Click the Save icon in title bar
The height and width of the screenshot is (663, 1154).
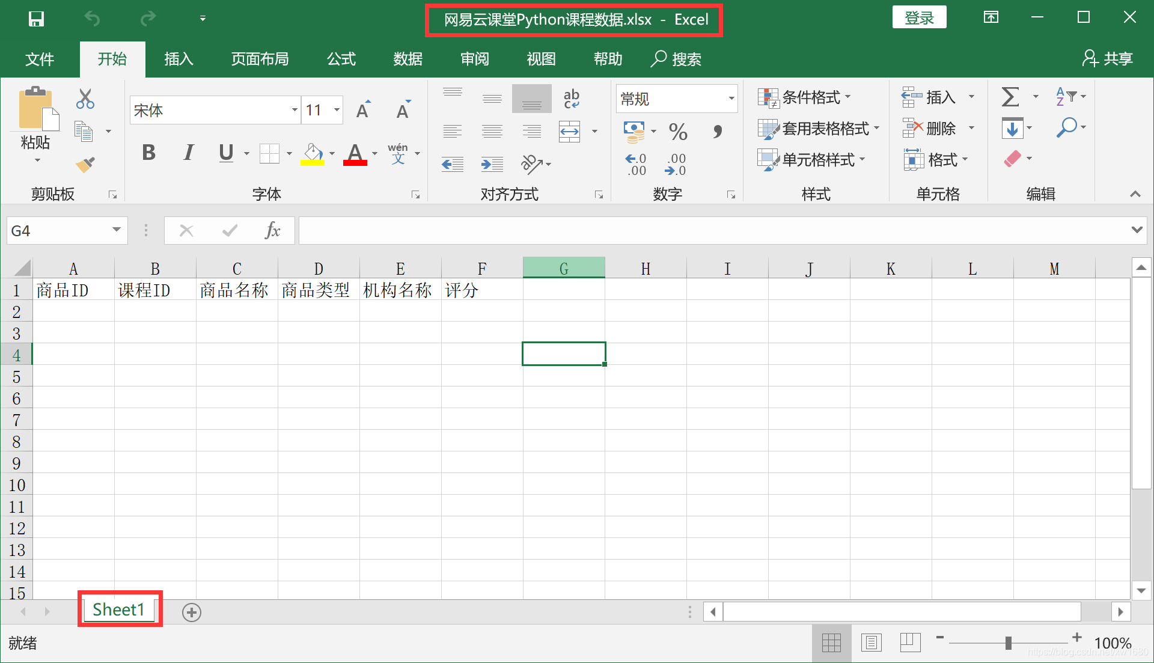(36, 19)
